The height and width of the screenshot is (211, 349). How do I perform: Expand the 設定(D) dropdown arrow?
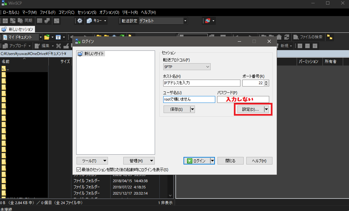267,109
